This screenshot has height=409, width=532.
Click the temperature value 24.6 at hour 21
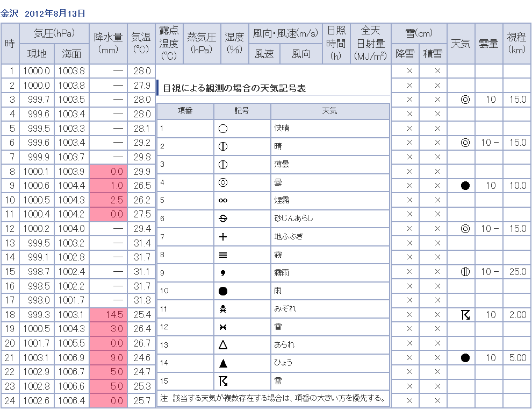142,358
